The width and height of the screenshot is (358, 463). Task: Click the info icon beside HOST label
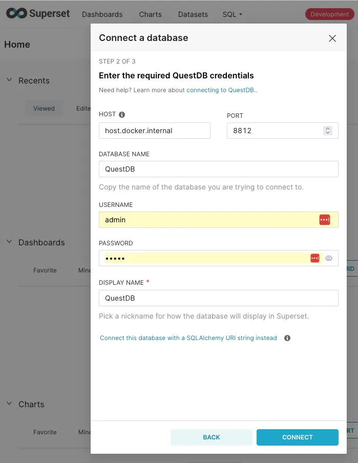[121, 114]
